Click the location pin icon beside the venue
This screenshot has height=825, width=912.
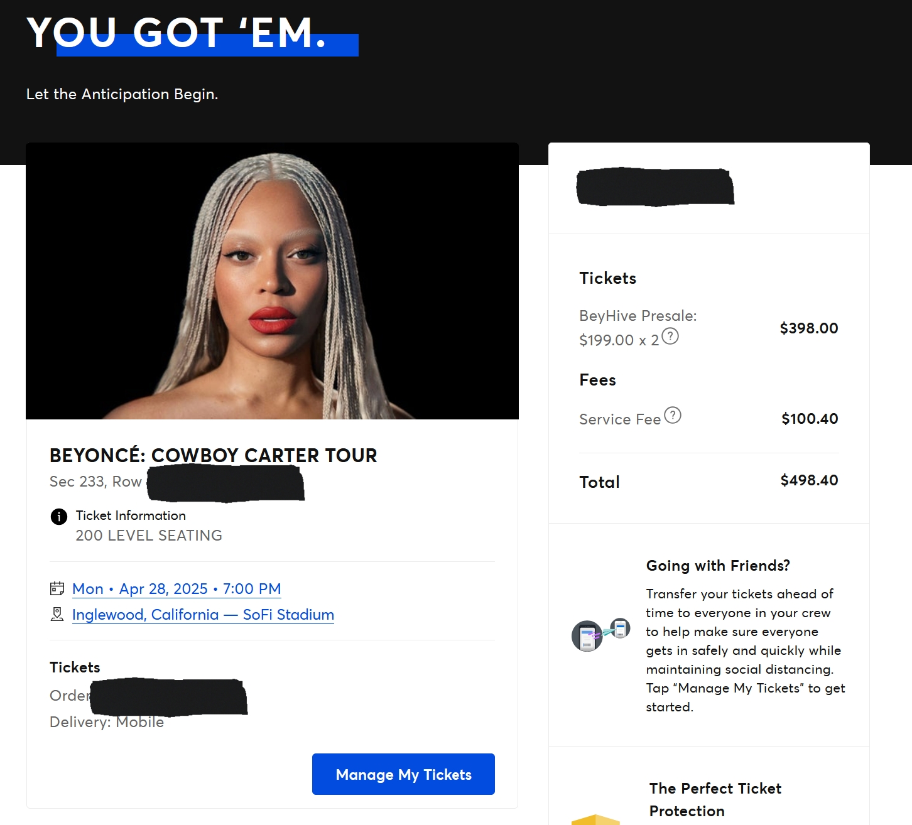(57, 614)
